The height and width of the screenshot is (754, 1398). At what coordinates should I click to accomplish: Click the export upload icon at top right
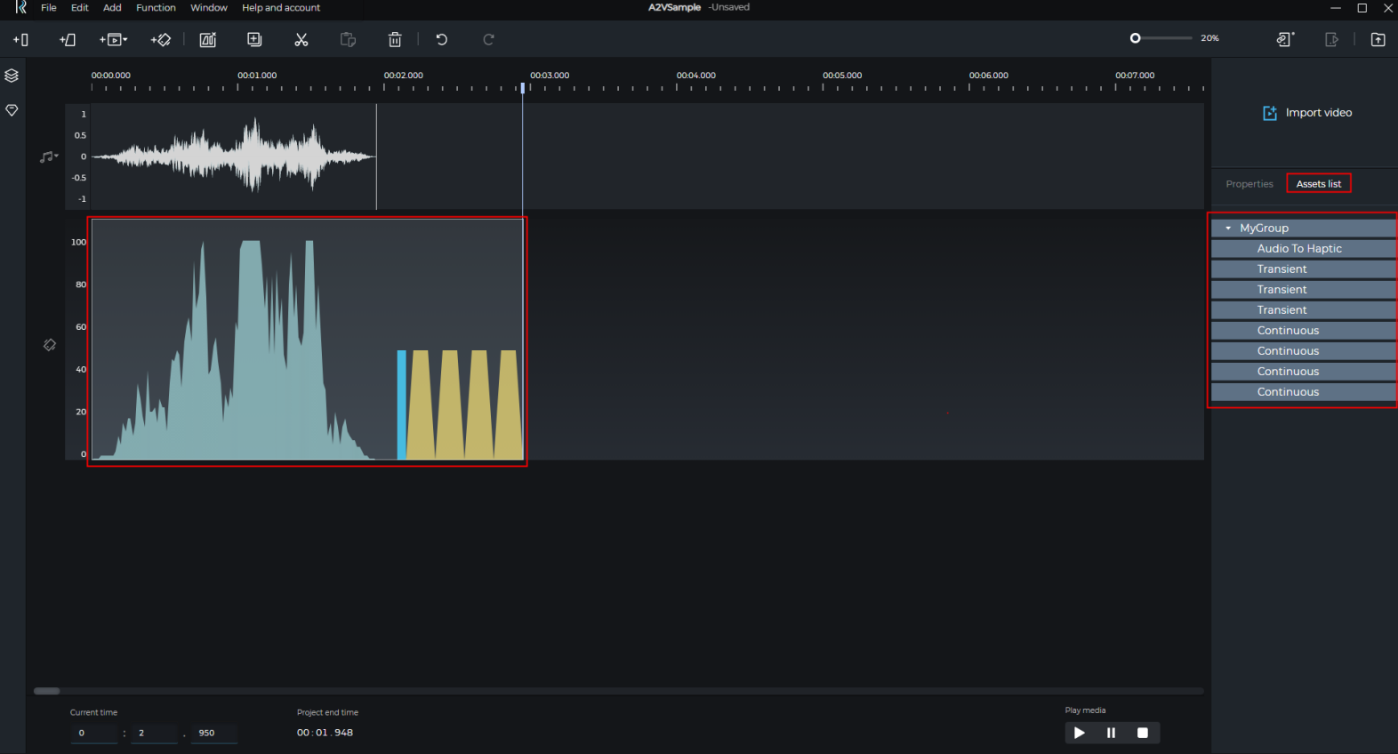click(1378, 39)
